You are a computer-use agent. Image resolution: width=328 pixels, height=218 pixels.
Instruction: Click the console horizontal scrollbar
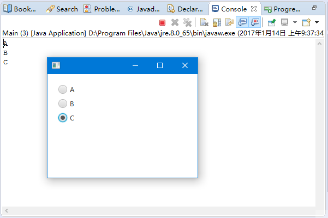(x=158, y=211)
